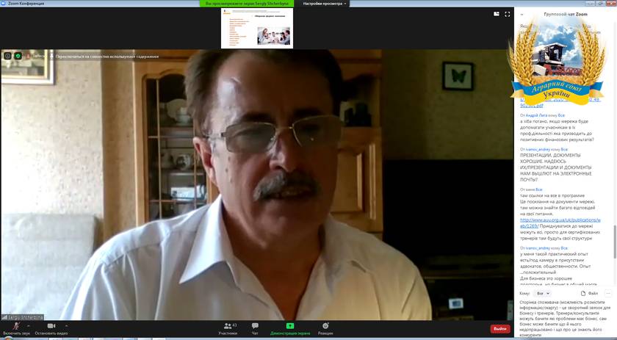Click sender name Ivanov_andrey above ПРЕЗЕНТАЦИИ message
This screenshot has width=617, height=340.
pos(538,150)
